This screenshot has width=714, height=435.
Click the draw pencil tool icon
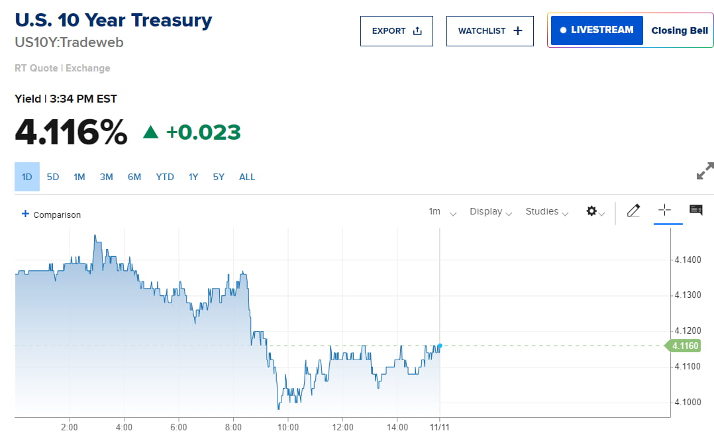[633, 211]
